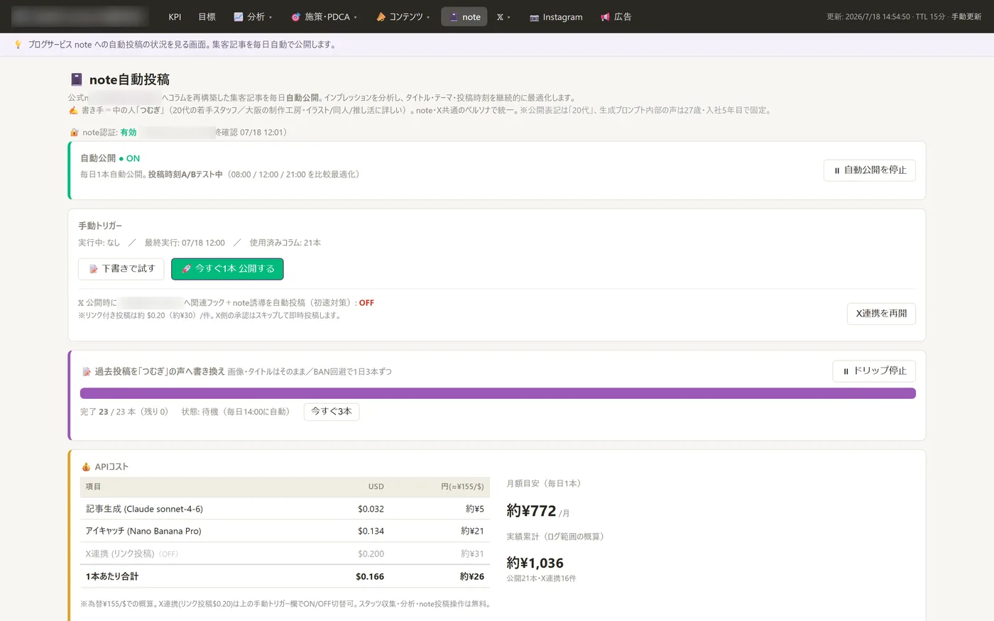The image size is (994, 621).
Task: Click the 約¥1,036 cumulative cost
Action: 535,563
